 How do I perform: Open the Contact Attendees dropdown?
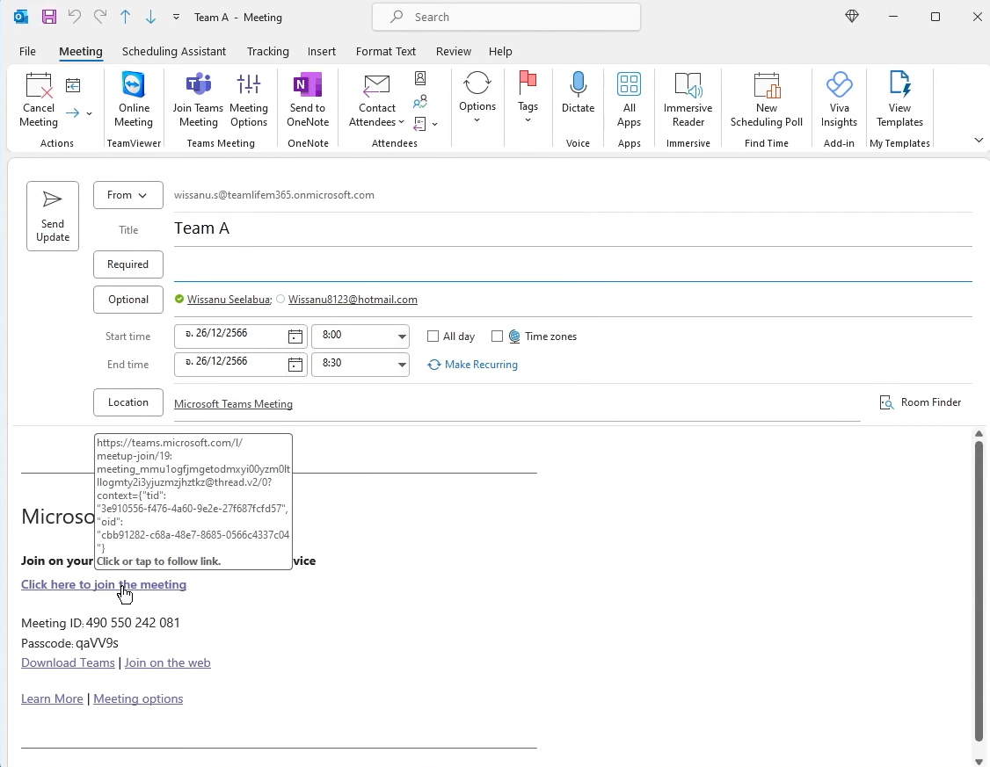point(376,101)
